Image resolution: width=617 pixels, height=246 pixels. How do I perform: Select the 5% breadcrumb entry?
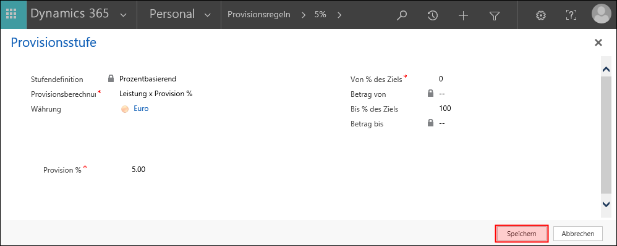pos(320,15)
